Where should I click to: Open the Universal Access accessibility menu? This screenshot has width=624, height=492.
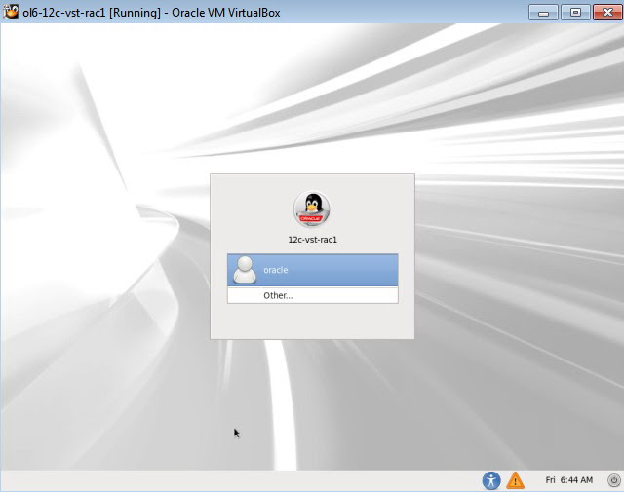tap(491, 480)
